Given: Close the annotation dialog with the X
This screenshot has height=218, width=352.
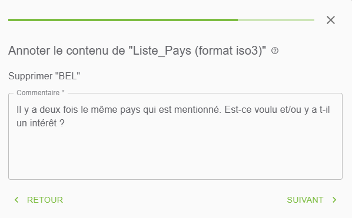Looking at the screenshot, I should coord(331,20).
